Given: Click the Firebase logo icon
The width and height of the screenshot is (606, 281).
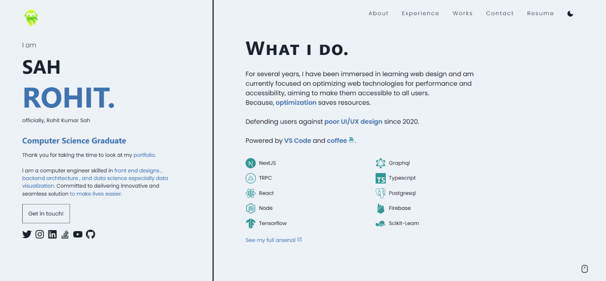Looking at the screenshot, I should click(x=380, y=208).
